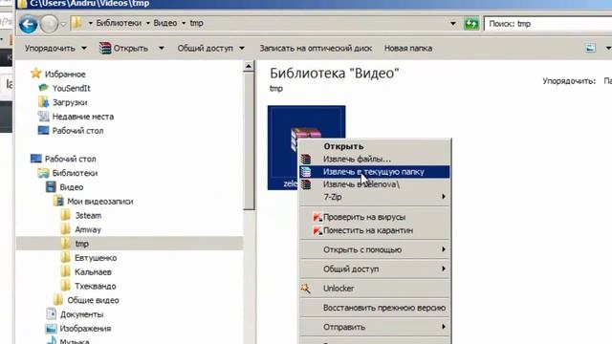Viewport: 612px width, 344px height.
Task: Click the top-level 'Рабочий стол' desktop tree node
Action: [x=70, y=159]
